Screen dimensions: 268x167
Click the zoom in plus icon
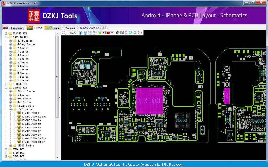(80, 33)
